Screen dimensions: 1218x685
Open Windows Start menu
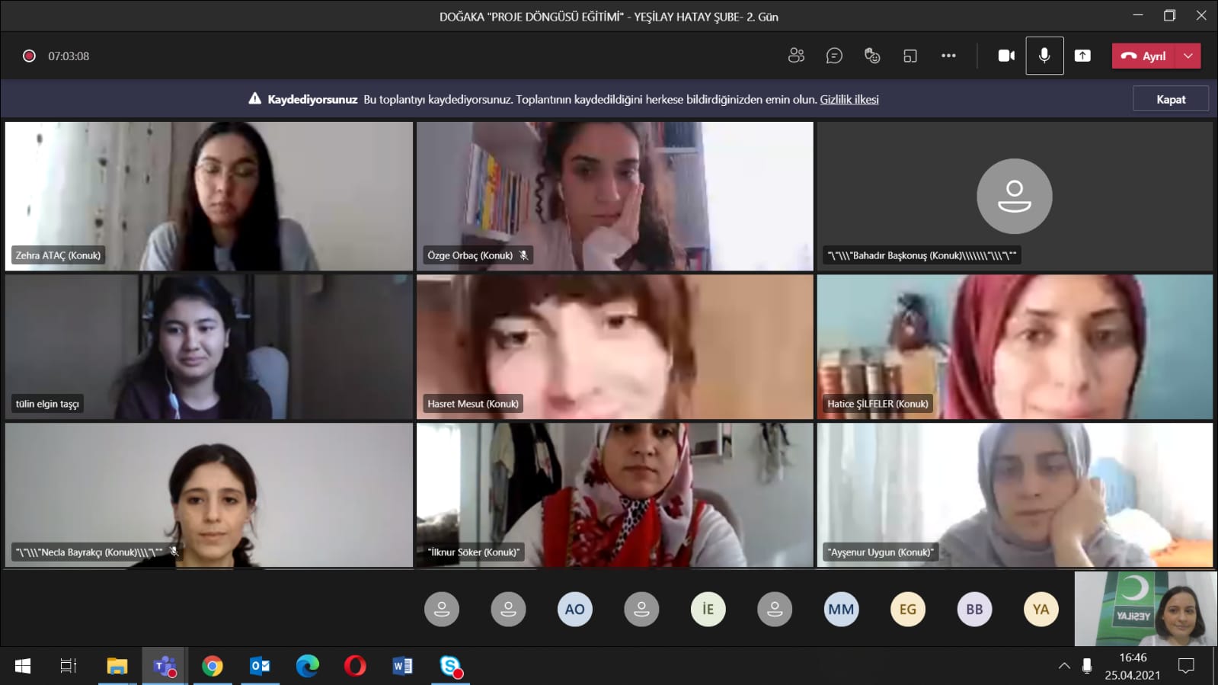[23, 666]
